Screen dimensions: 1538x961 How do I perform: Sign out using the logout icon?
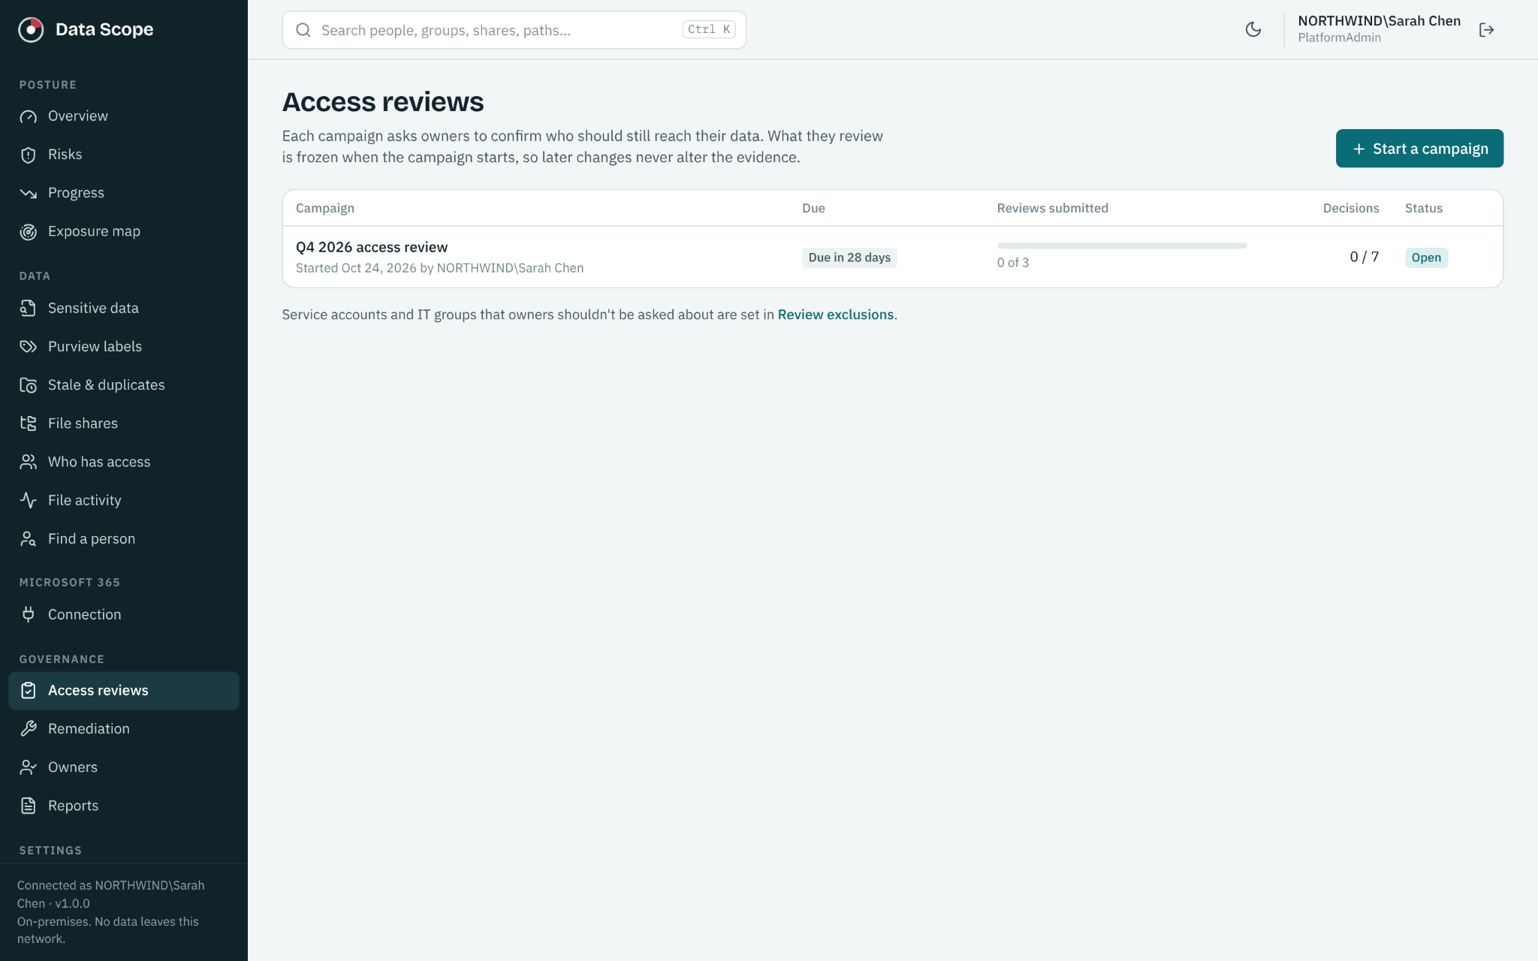point(1486,29)
